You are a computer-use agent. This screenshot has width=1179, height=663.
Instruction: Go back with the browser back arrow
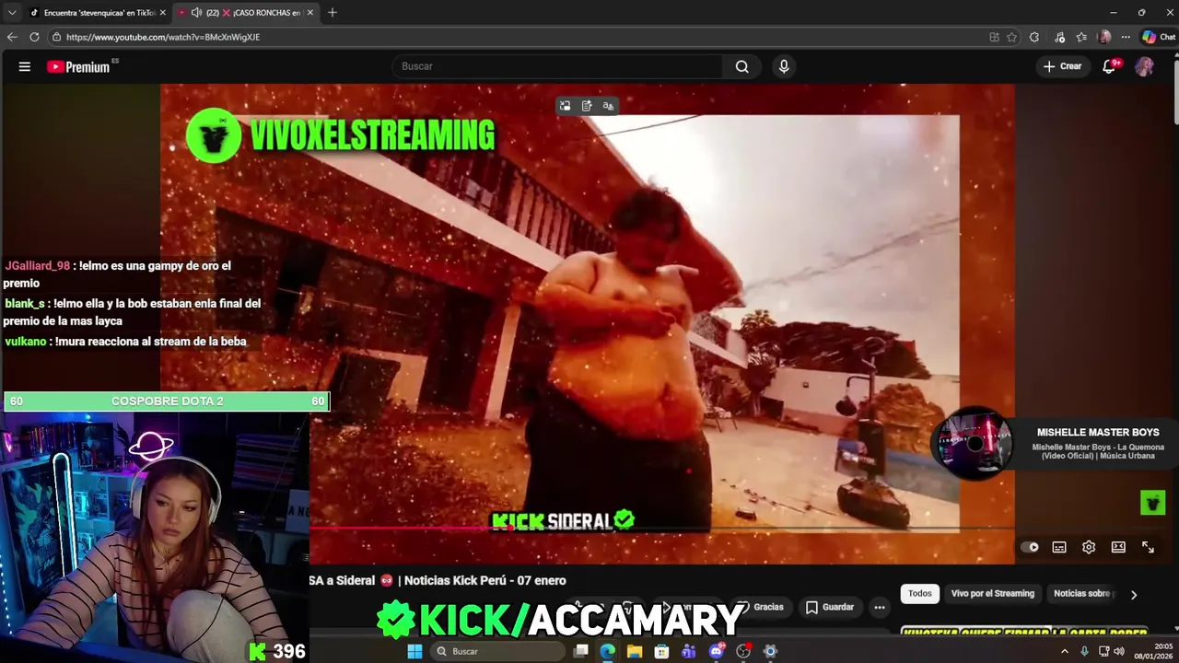pyautogui.click(x=12, y=37)
